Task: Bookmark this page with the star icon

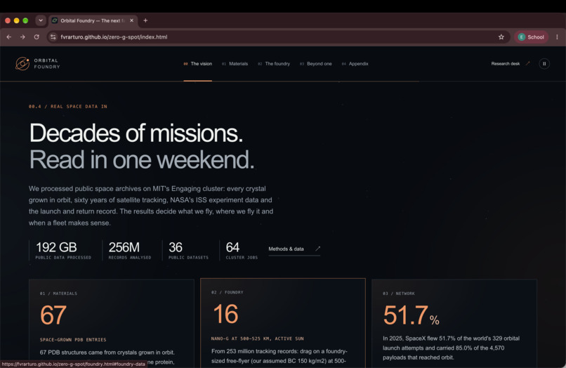Action: coord(501,37)
